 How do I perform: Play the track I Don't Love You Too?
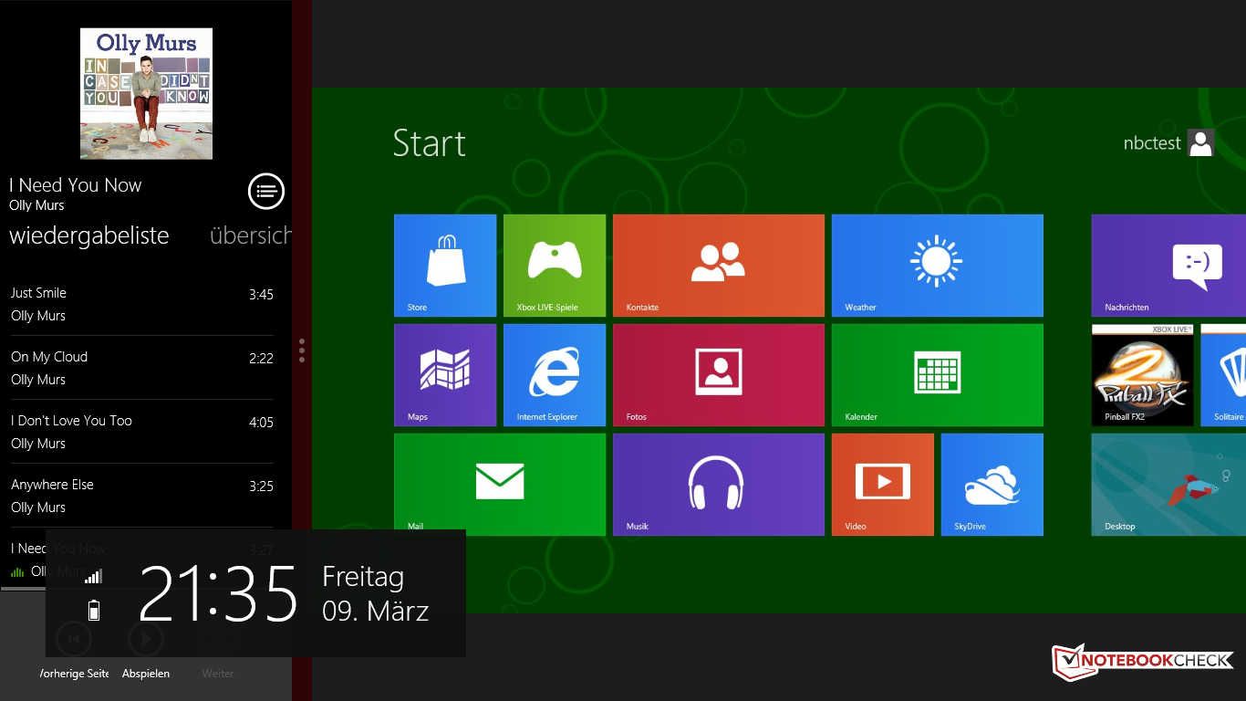(142, 432)
